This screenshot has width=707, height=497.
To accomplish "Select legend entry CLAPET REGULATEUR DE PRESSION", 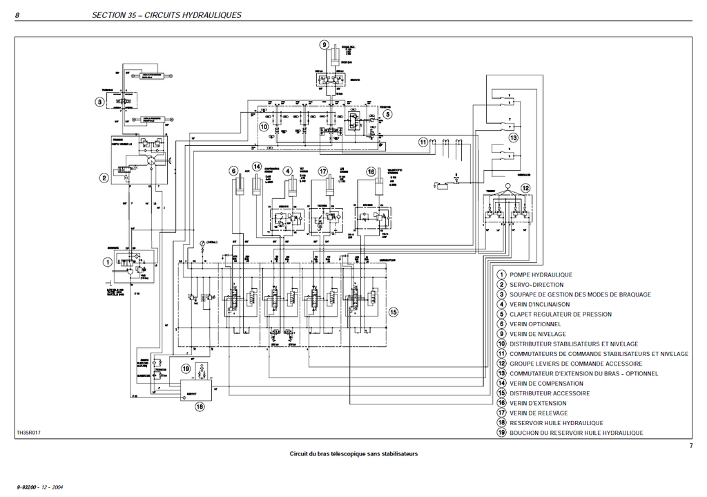I will (561, 315).
